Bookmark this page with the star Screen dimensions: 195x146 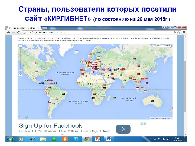[178, 32]
